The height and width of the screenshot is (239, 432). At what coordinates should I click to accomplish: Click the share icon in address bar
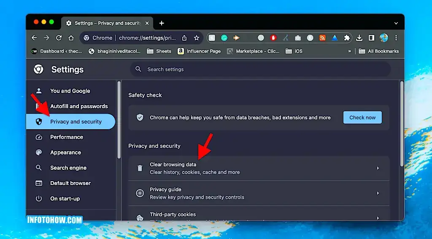click(x=184, y=38)
